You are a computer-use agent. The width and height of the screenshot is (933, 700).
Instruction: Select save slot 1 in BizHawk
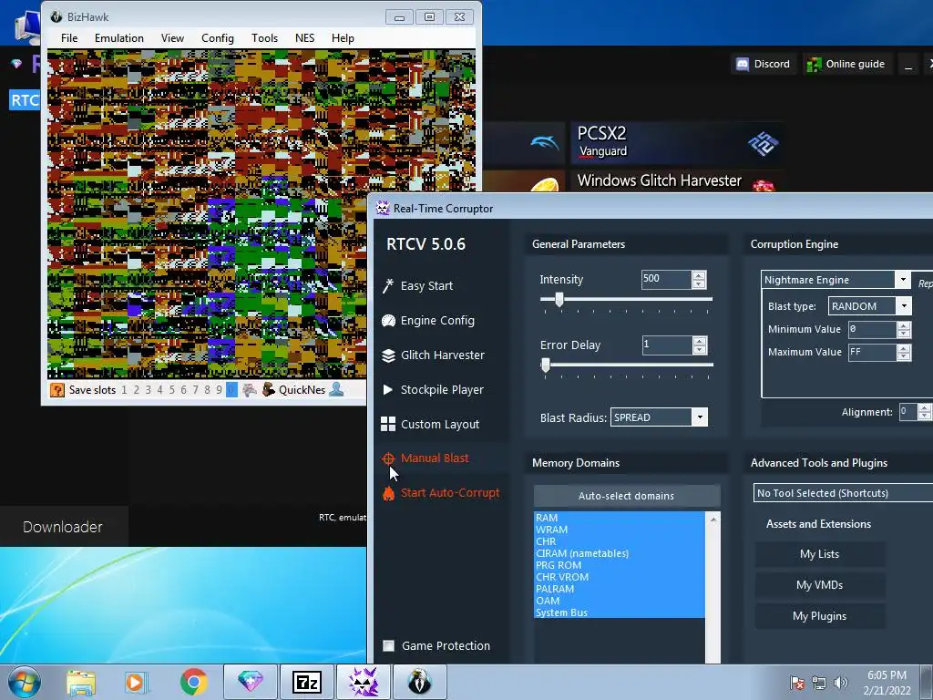click(124, 390)
